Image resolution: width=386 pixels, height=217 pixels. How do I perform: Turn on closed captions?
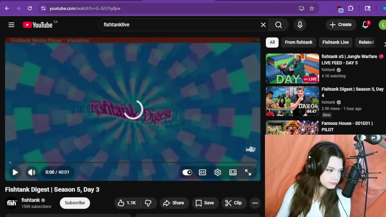[202, 172]
